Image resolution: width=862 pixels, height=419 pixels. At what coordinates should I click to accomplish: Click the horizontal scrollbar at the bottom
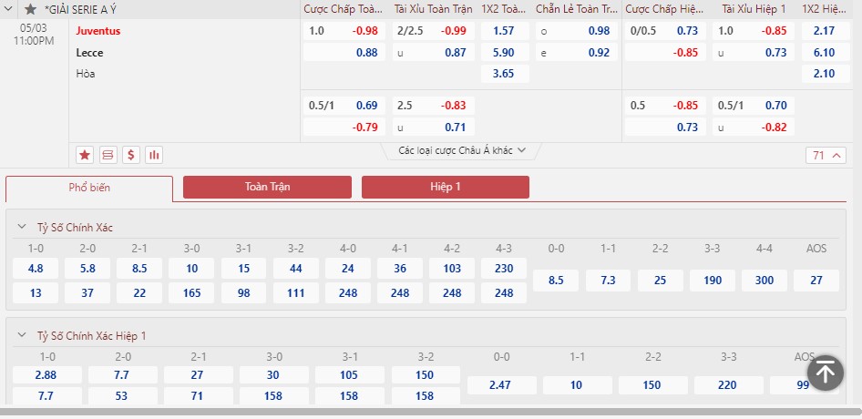[x=431, y=412]
